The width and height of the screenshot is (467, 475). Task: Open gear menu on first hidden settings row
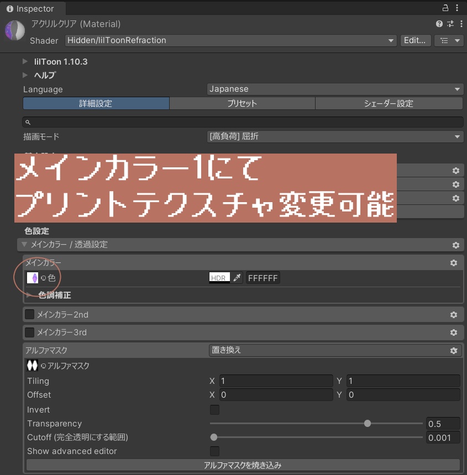click(x=456, y=171)
